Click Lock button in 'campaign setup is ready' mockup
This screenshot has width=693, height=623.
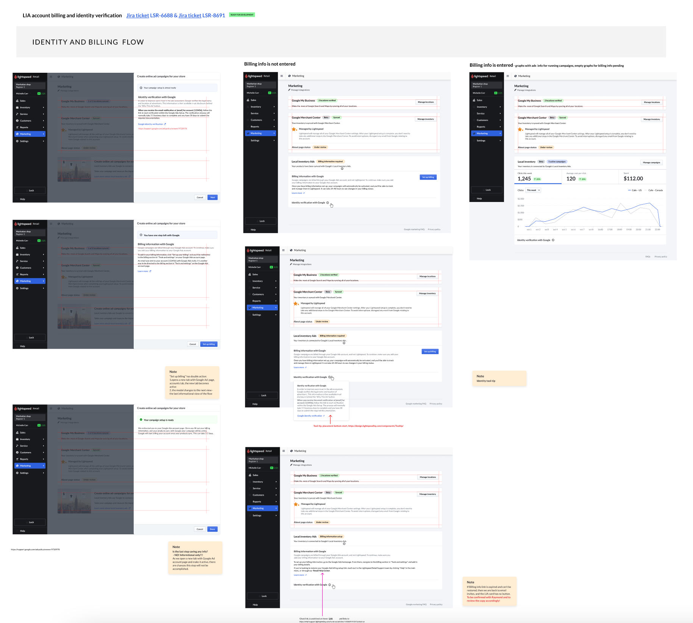30,522
